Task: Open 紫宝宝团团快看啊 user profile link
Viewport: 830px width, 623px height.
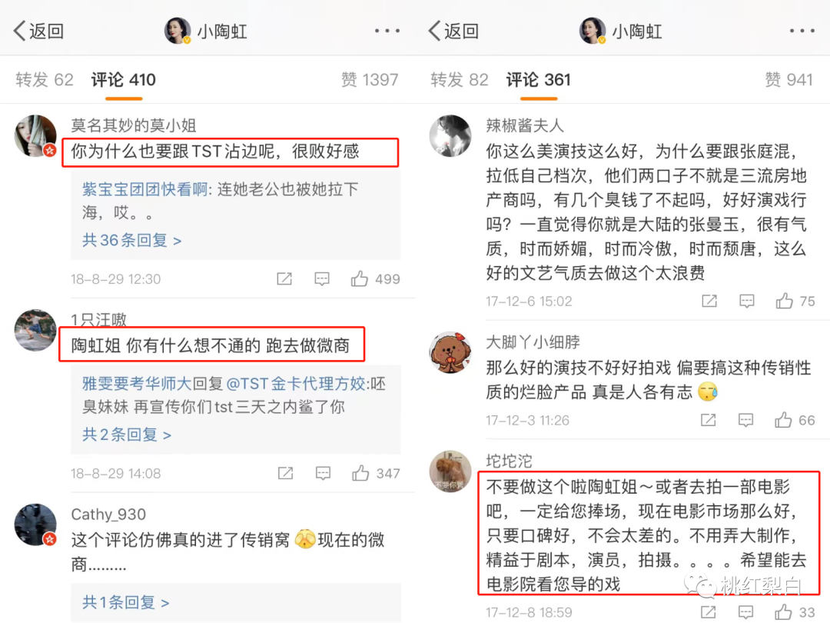Action: click(144, 189)
